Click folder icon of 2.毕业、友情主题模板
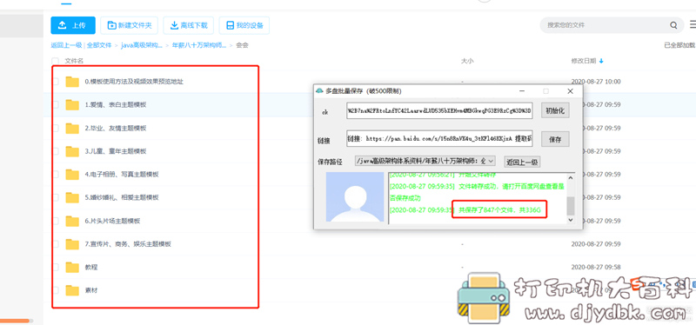The width and height of the screenshot is (696, 325). click(72, 128)
